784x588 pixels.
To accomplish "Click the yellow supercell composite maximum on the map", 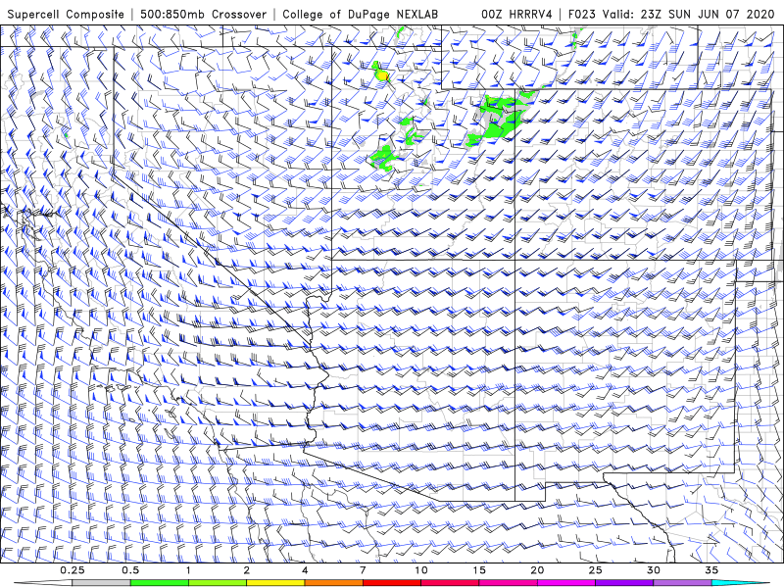I will click(382, 75).
